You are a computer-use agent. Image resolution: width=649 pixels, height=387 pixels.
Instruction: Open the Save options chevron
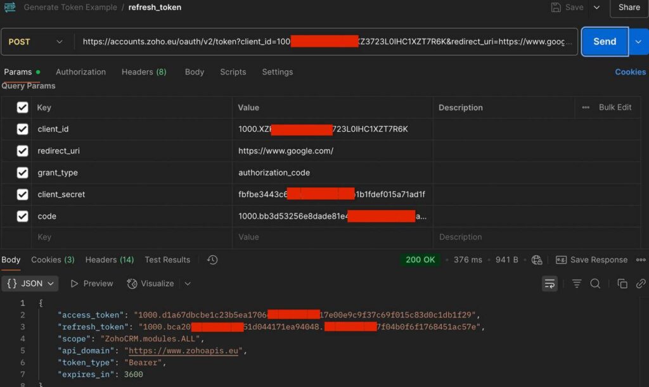click(x=596, y=8)
